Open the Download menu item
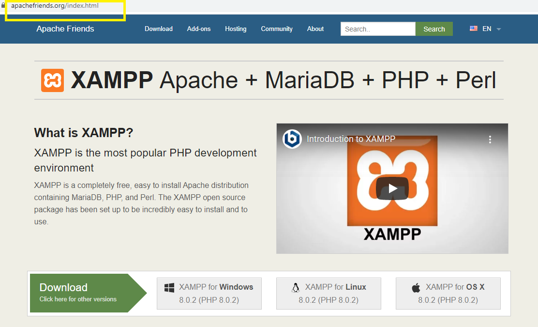The height and width of the screenshot is (327, 538). point(159,29)
